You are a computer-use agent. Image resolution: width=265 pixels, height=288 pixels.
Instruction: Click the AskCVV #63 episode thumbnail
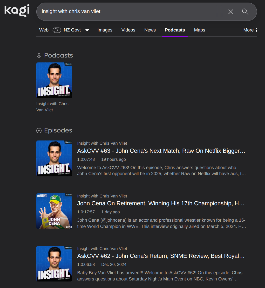(x=54, y=158)
